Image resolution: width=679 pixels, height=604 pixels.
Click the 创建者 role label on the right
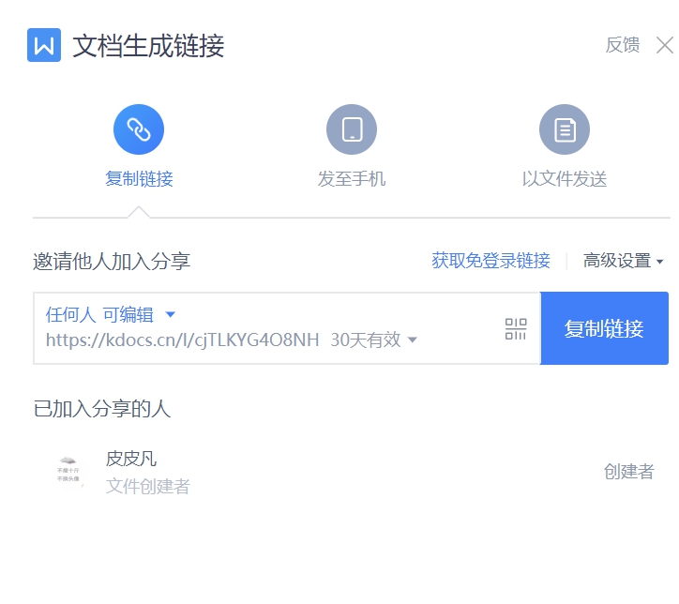628,472
